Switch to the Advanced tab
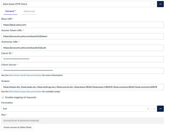Viewport: 169px width, 132px height. coord(29,11)
